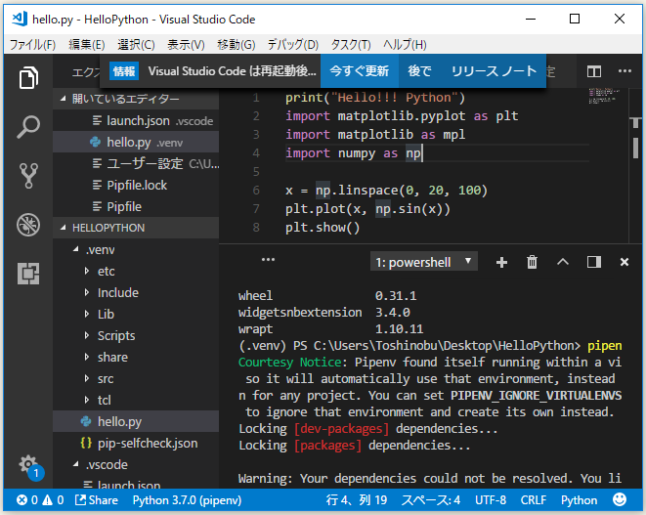Screen dimensions: 646x515
Task: Open the 選択(C) menu
Action: click(x=136, y=44)
